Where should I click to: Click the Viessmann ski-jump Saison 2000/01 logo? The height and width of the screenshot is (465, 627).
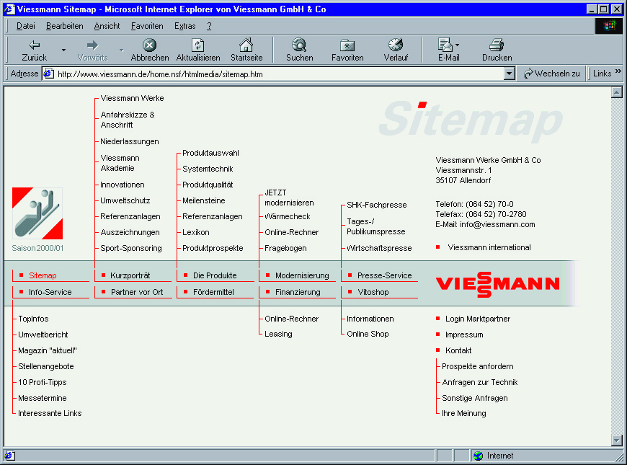point(37,213)
